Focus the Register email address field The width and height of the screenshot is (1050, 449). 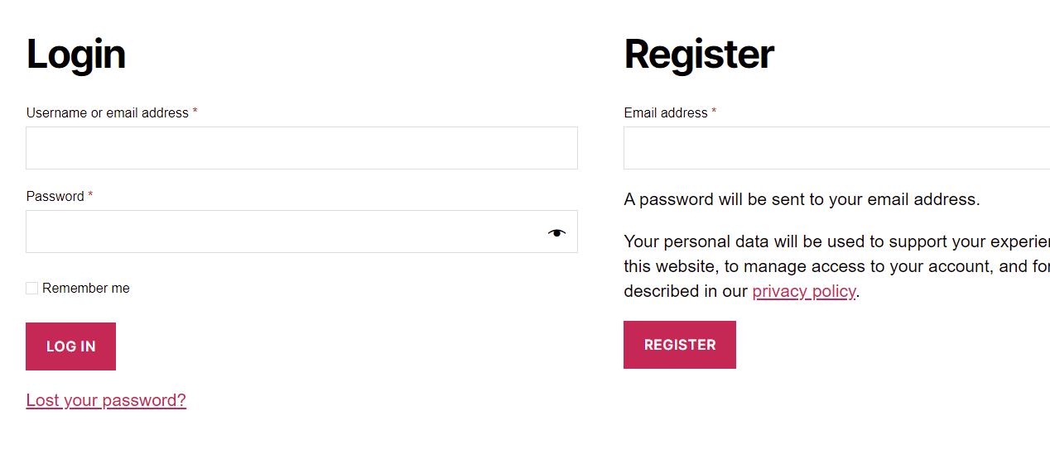(836, 148)
